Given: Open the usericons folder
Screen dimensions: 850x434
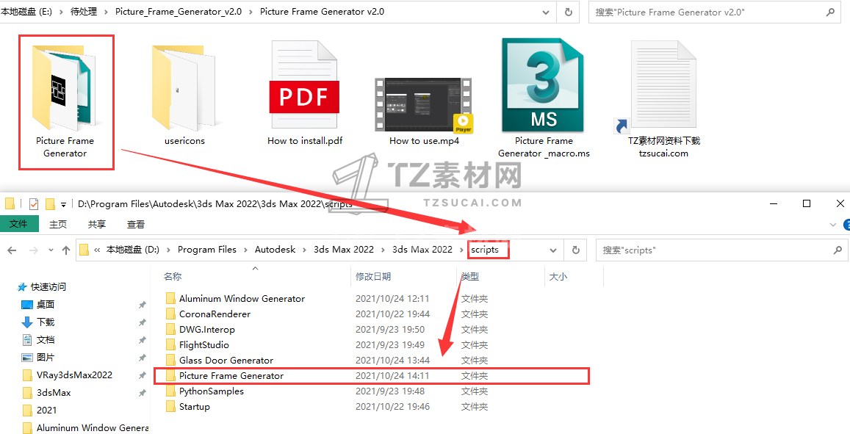Looking at the screenshot, I should coord(184,95).
